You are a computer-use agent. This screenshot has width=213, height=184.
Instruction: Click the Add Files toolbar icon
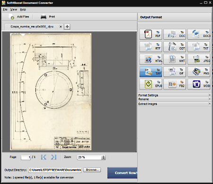[x=12, y=17]
